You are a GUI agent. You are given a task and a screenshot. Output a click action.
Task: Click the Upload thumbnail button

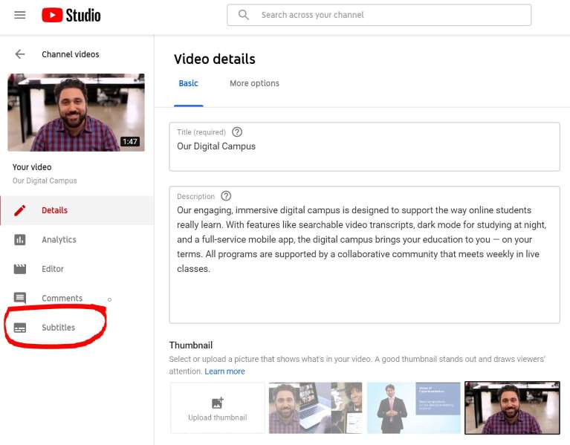click(217, 408)
